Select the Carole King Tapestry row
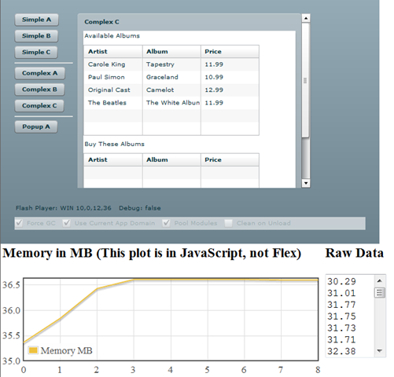394x377 pixels. pos(171,64)
